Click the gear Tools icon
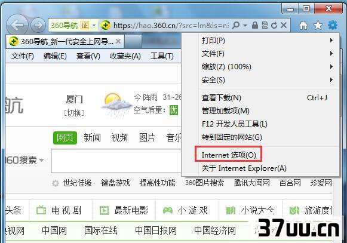The width and height of the screenshot is (347, 243). pos(333,25)
